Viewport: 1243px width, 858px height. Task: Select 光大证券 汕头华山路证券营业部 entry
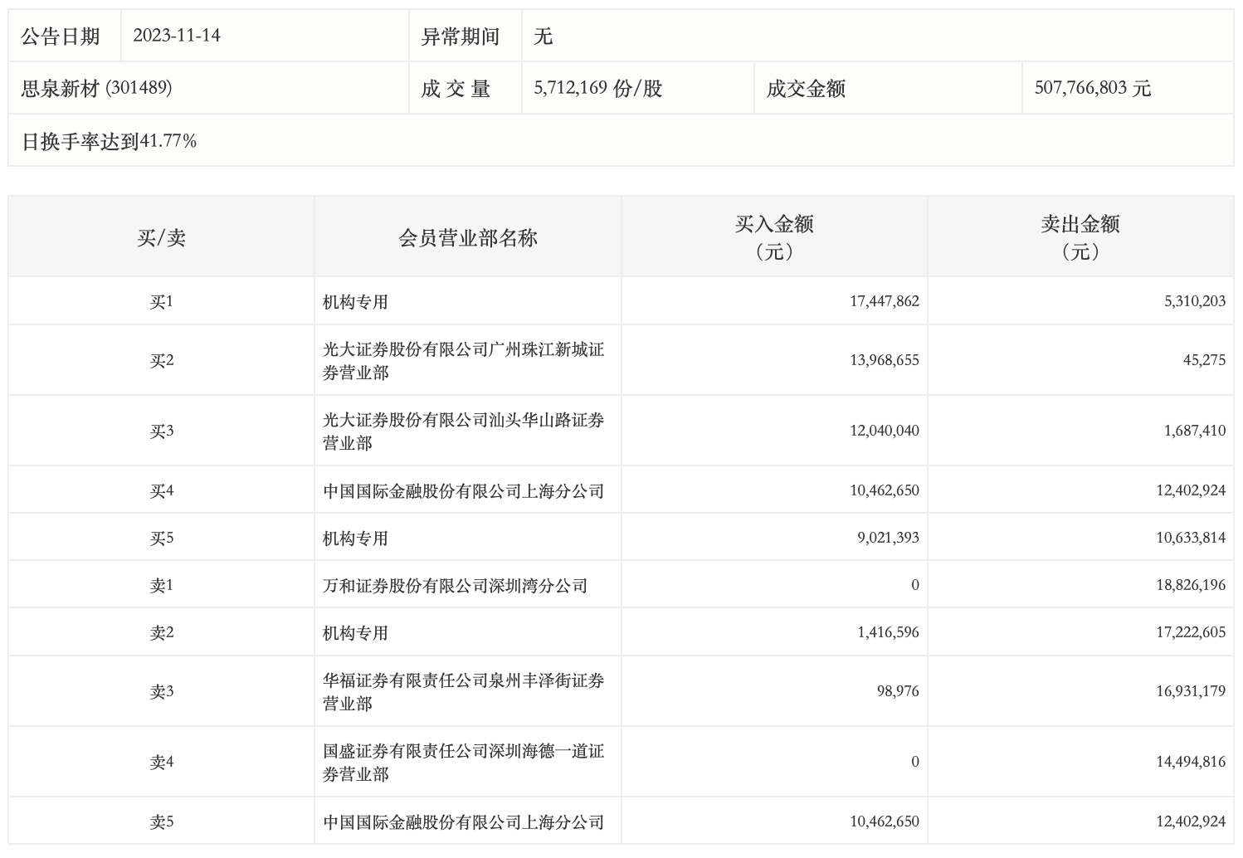point(463,431)
